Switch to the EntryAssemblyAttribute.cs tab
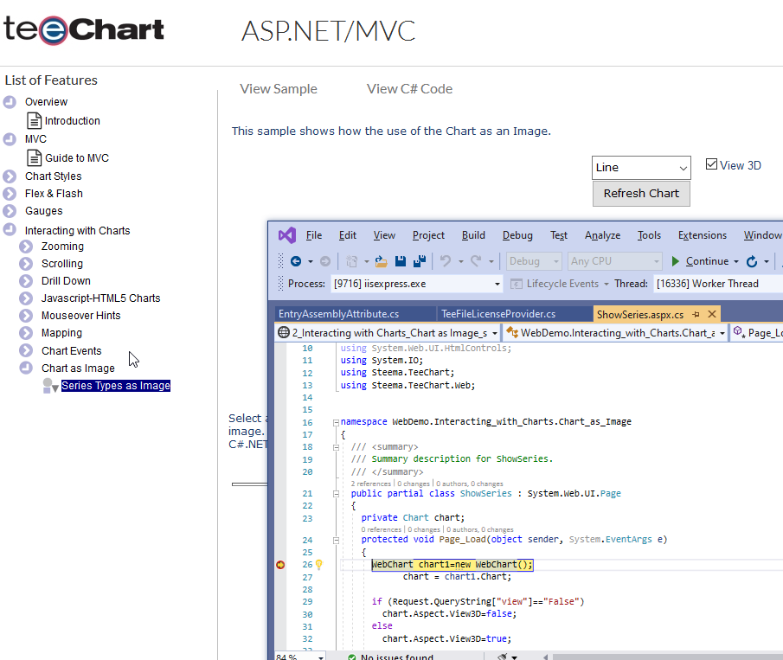 click(x=338, y=314)
